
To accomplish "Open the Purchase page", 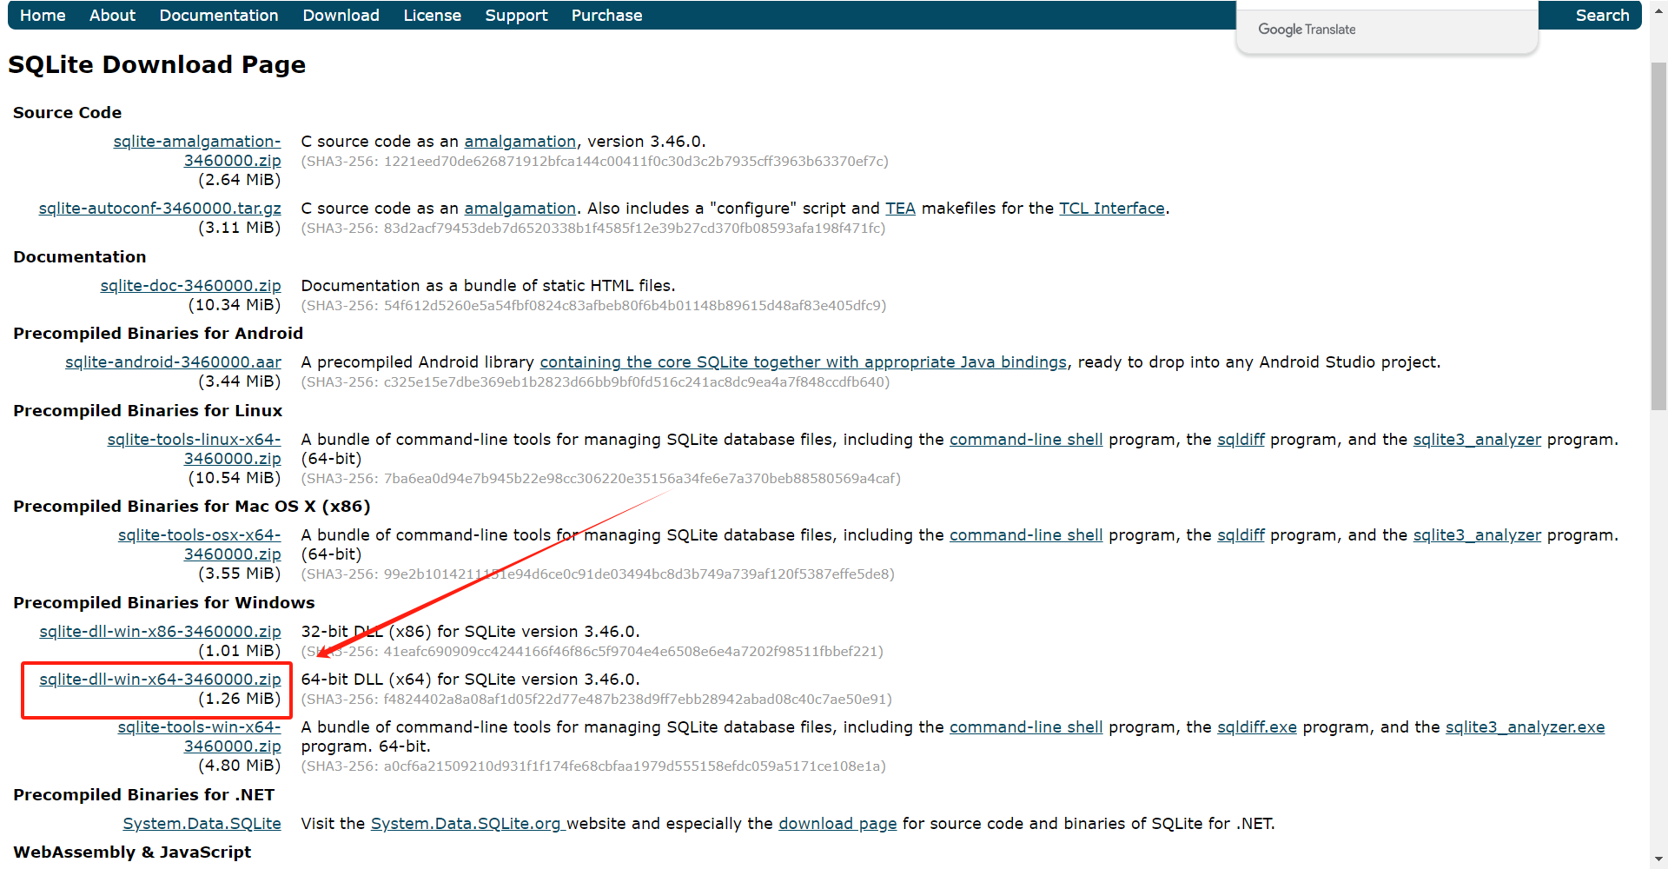I will click(x=606, y=16).
